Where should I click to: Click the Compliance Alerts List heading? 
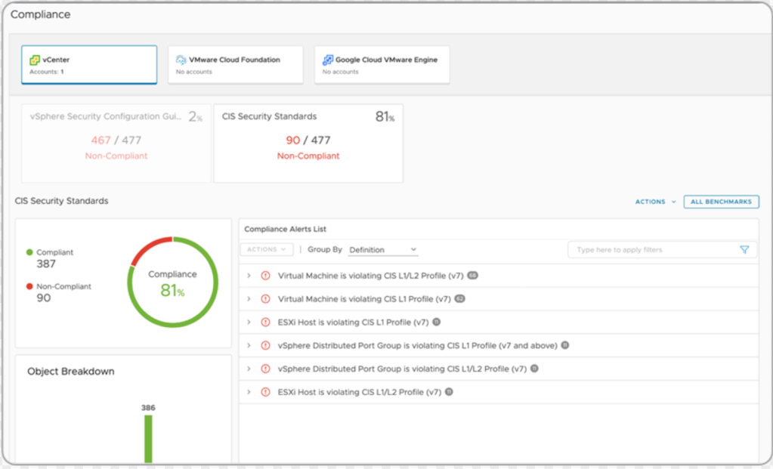tap(285, 229)
